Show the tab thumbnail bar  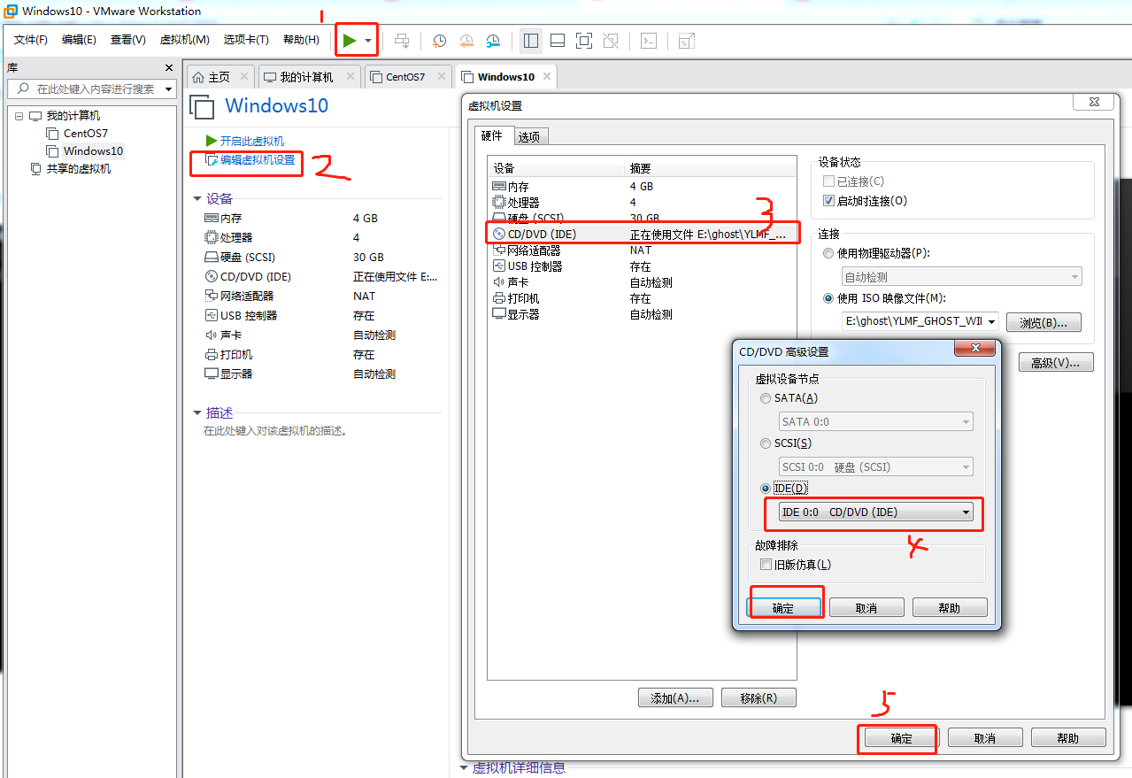(557, 41)
